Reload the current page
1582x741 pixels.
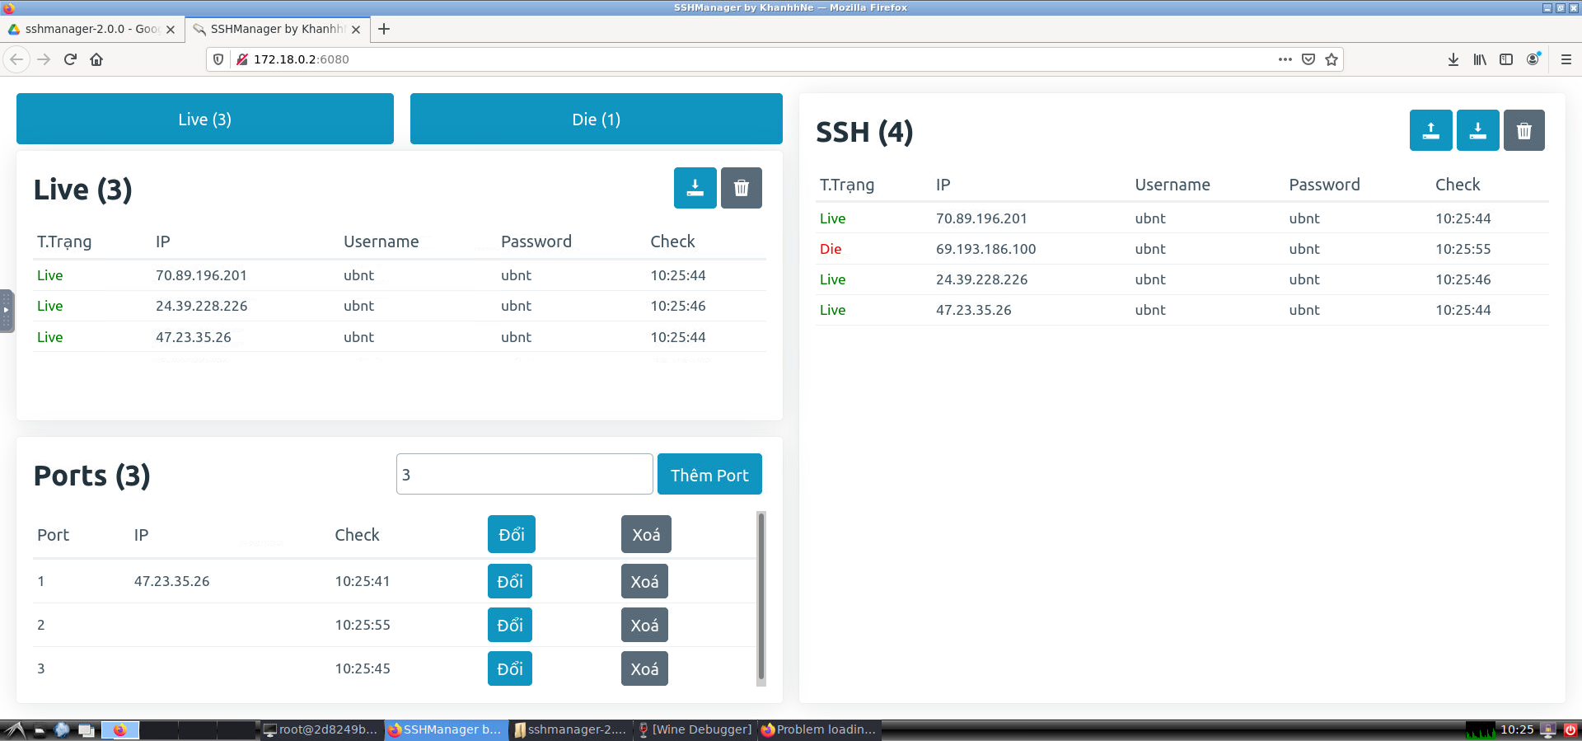tap(70, 59)
